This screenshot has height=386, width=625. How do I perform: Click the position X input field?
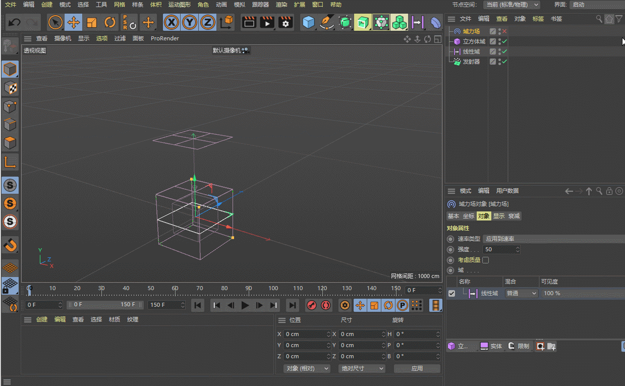pyautogui.click(x=306, y=334)
